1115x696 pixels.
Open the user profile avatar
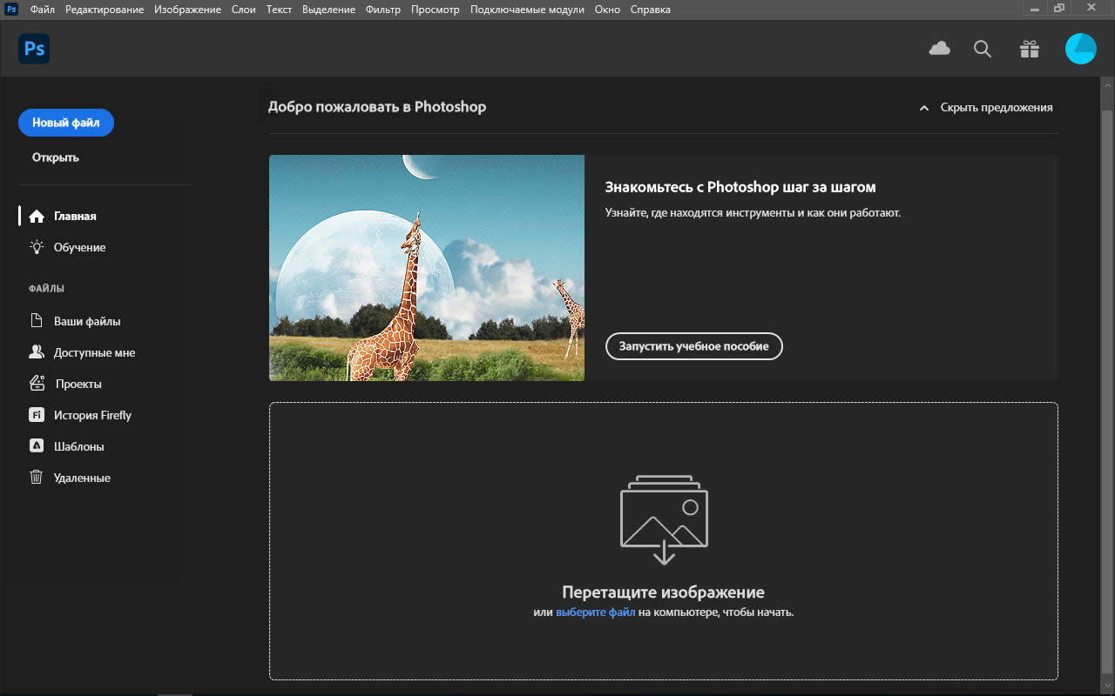[x=1080, y=50]
